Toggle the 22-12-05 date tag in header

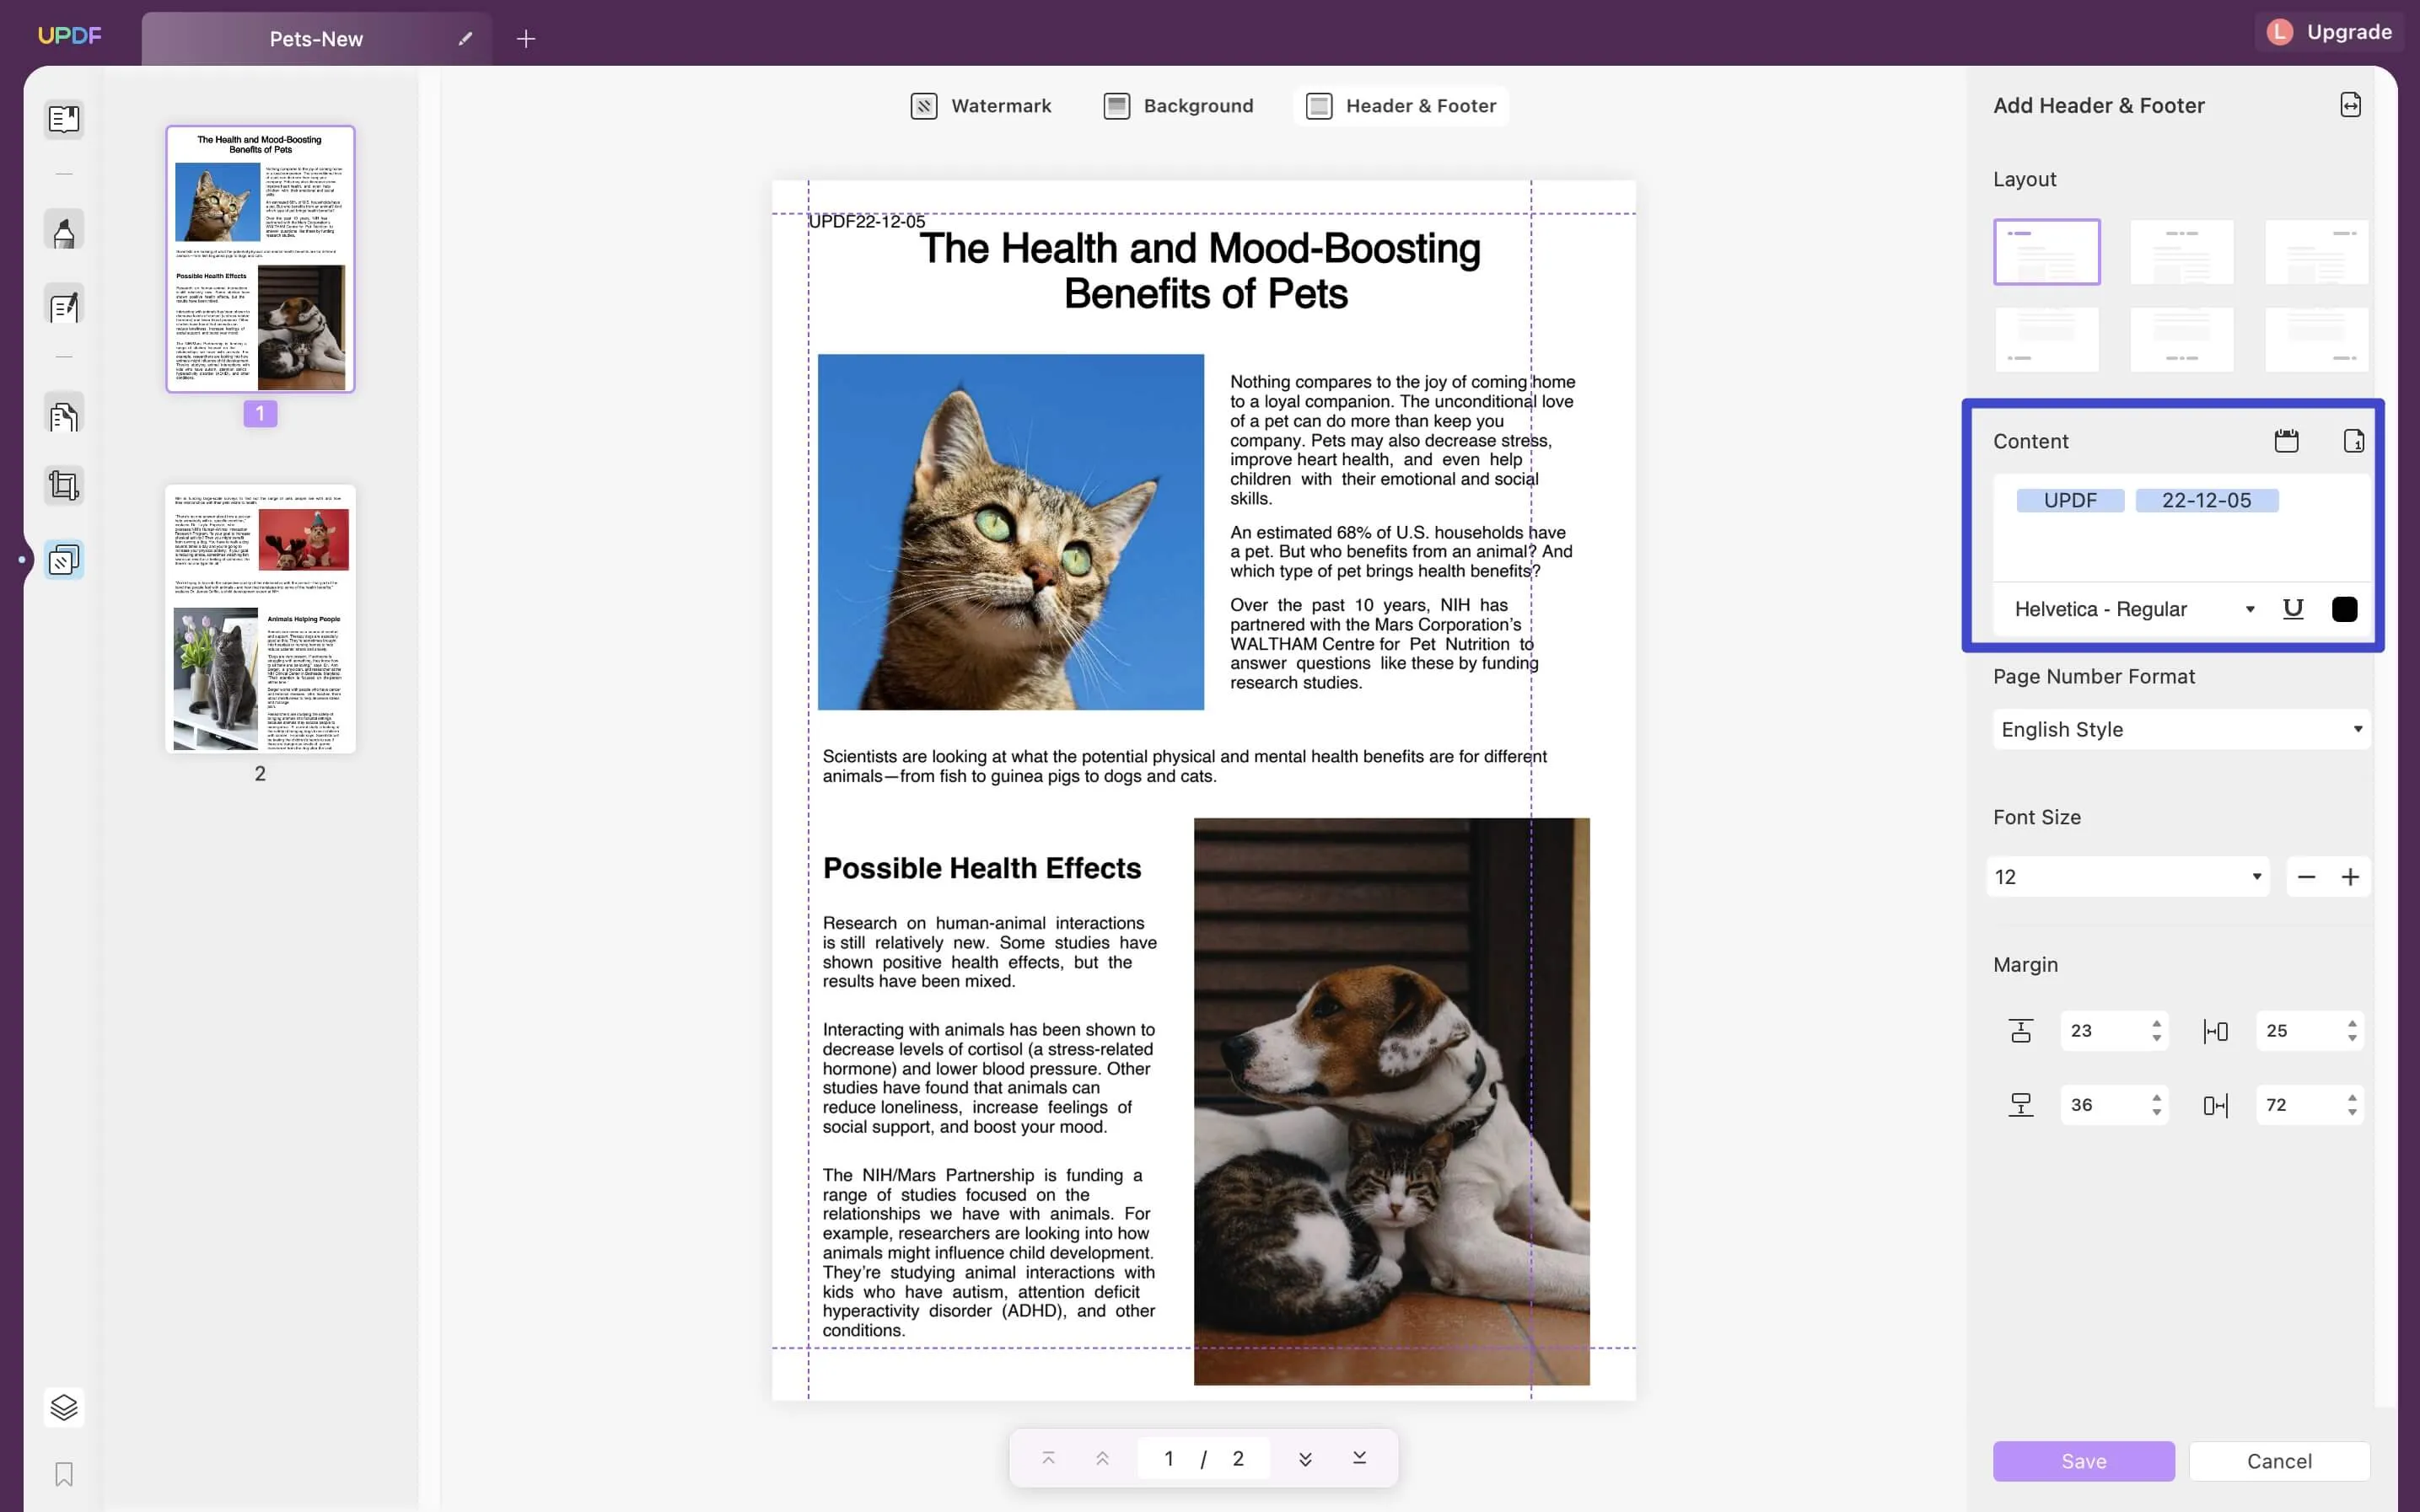pyautogui.click(x=2206, y=500)
